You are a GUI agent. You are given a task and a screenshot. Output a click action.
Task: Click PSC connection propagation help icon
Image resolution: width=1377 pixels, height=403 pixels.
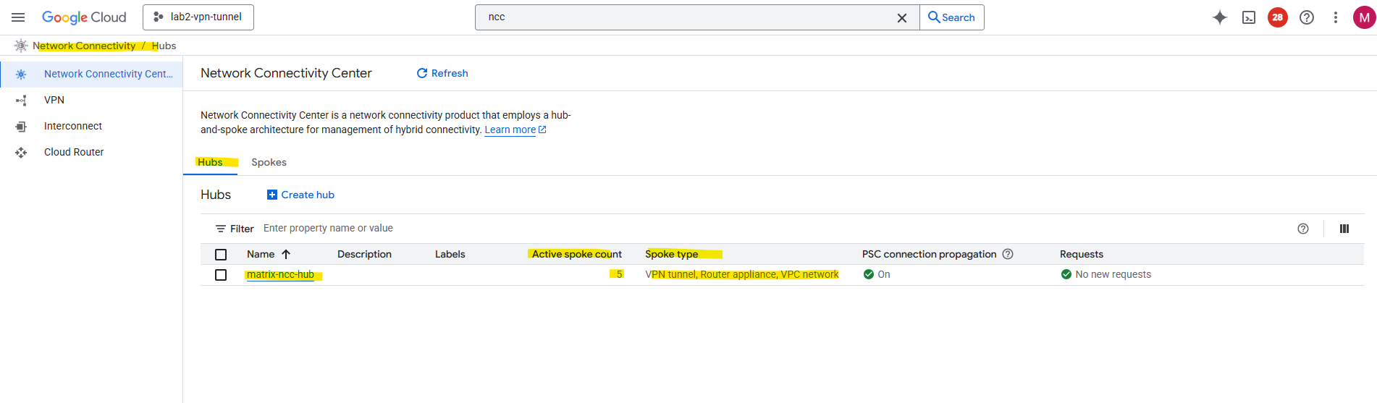pos(1008,254)
